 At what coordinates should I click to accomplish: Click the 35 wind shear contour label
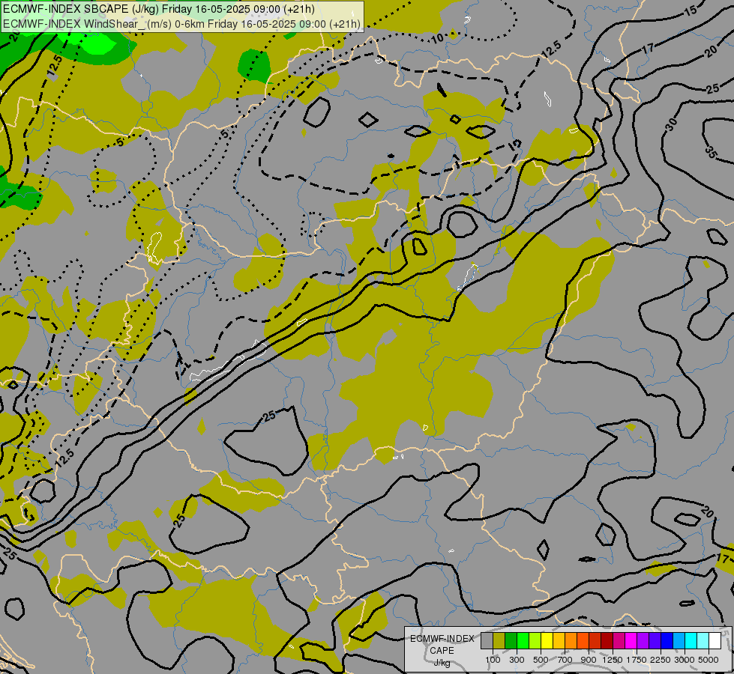[x=711, y=152]
